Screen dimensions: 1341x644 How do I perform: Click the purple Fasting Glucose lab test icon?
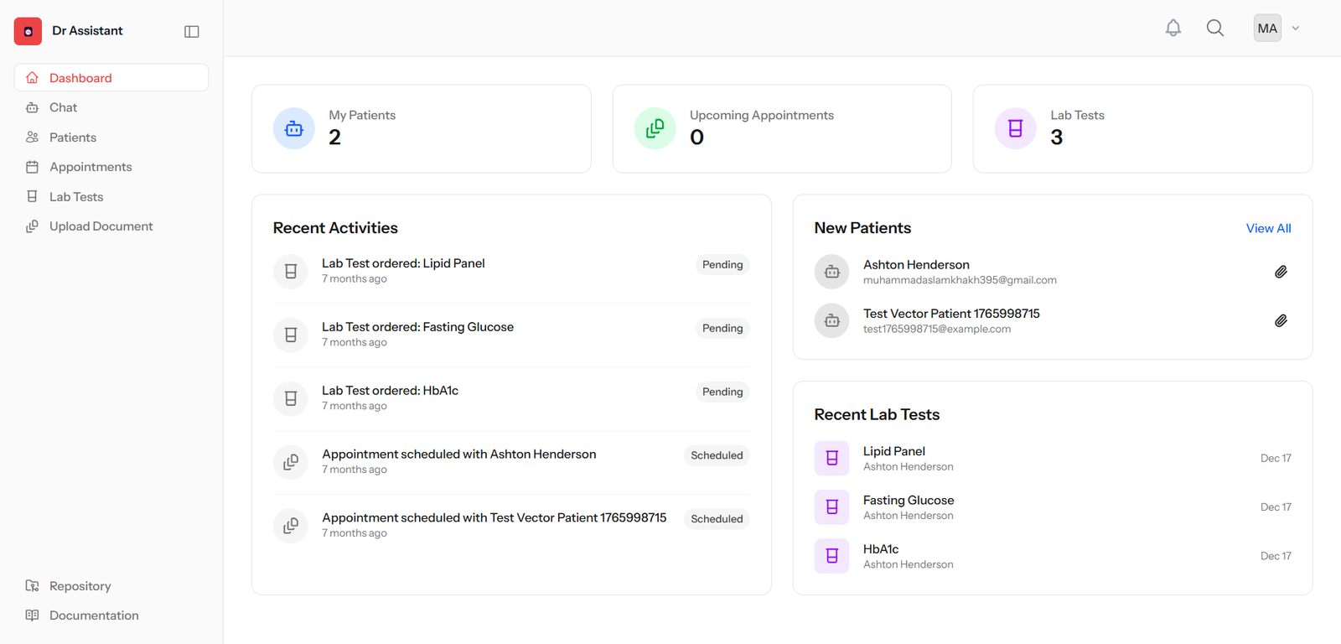[x=832, y=506]
